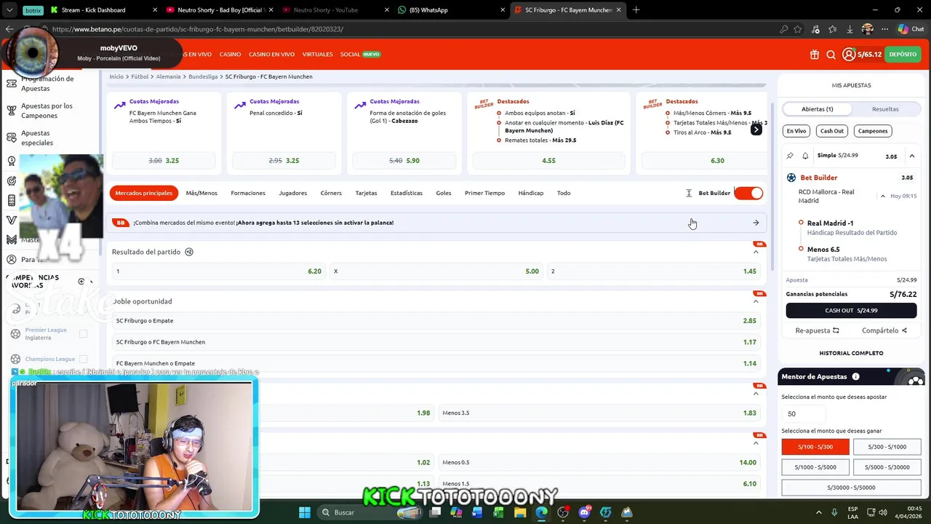Open CASINO EN VIVO in top menu

click(271, 55)
